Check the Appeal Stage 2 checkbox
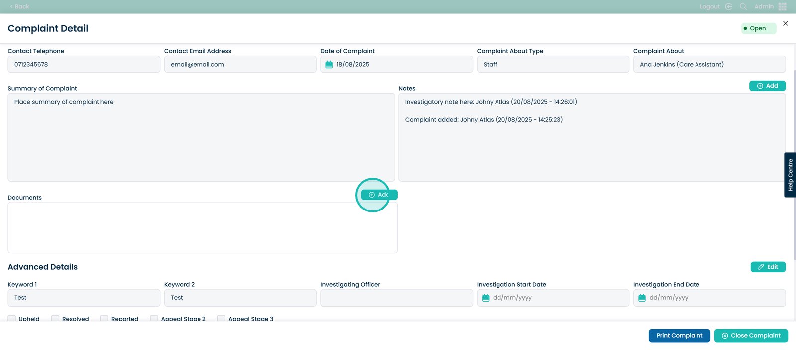Viewport: 796px width, 350px height. [x=154, y=319]
